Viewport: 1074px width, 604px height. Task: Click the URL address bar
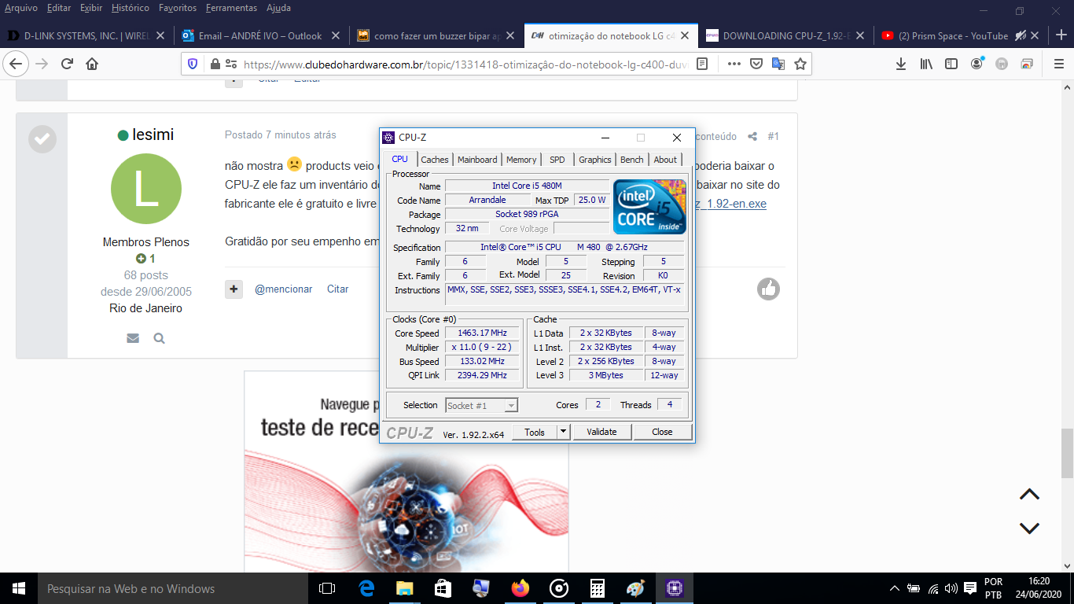coord(465,64)
